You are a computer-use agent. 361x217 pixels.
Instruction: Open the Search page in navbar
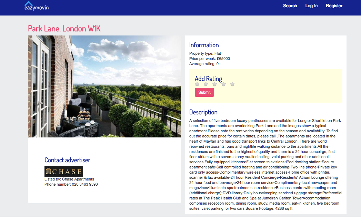tap(290, 6)
